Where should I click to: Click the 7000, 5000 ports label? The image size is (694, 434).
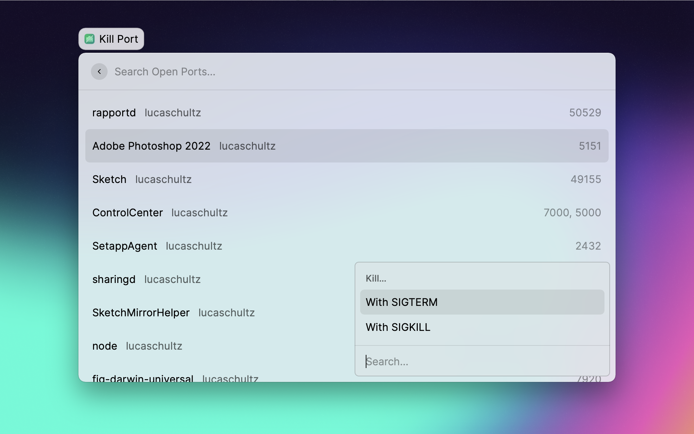click(572, 212)
